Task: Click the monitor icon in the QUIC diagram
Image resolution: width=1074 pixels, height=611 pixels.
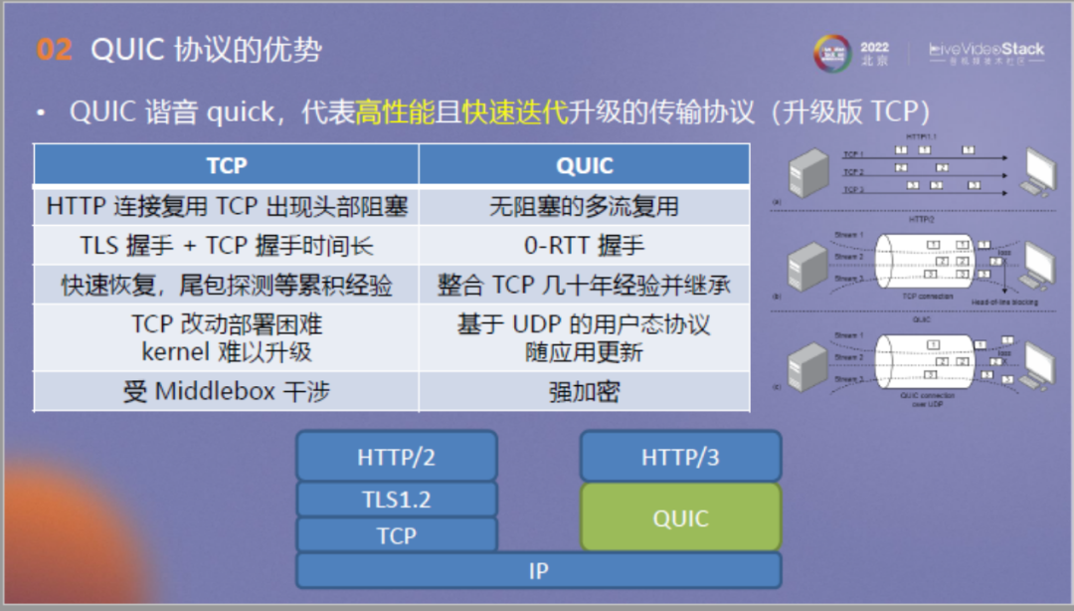Action: [1038, 364]
